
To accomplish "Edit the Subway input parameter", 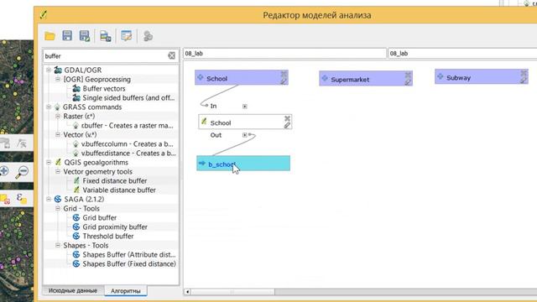I will point(524,81).
